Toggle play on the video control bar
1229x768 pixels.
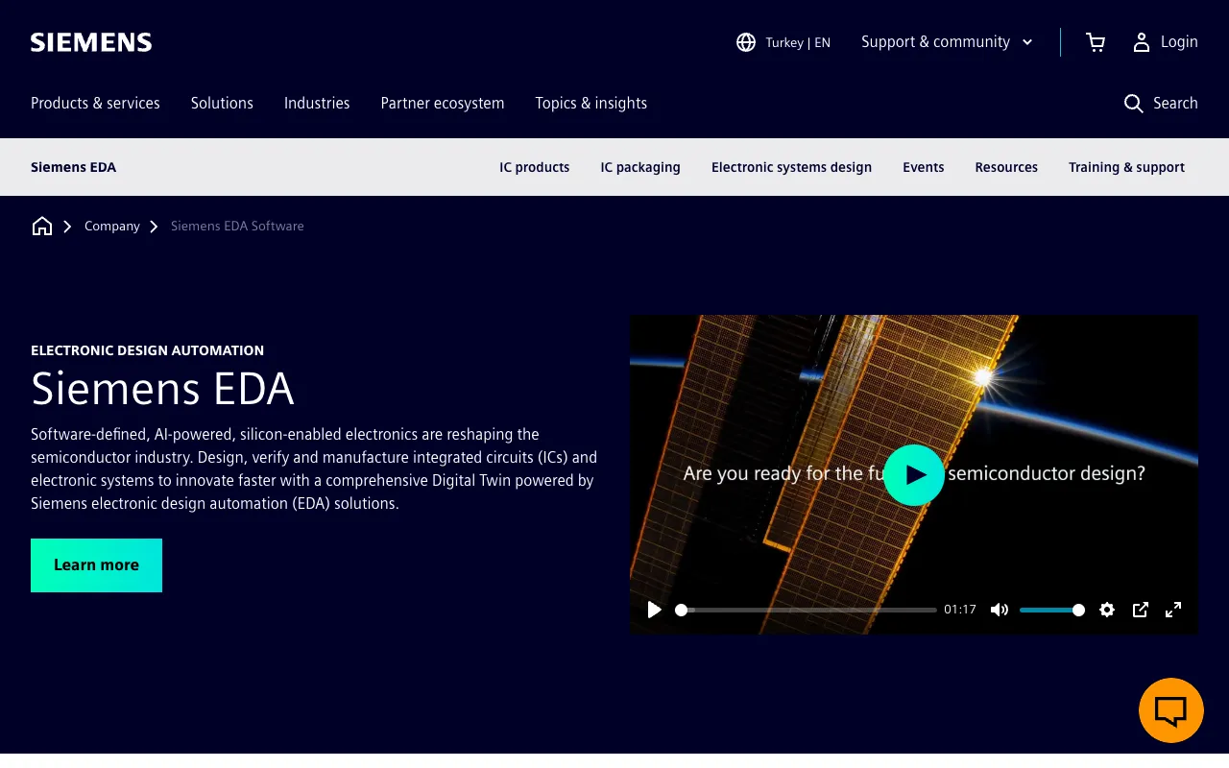[654, 610]
